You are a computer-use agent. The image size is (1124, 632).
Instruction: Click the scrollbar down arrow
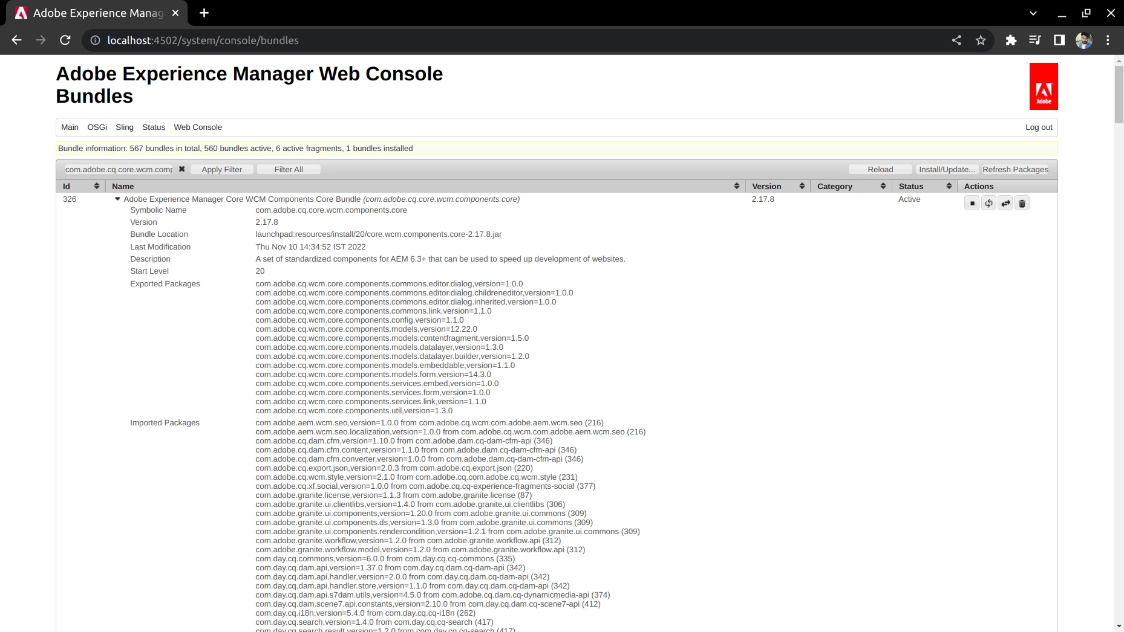pyautogui.click(x=1119, y=627)
